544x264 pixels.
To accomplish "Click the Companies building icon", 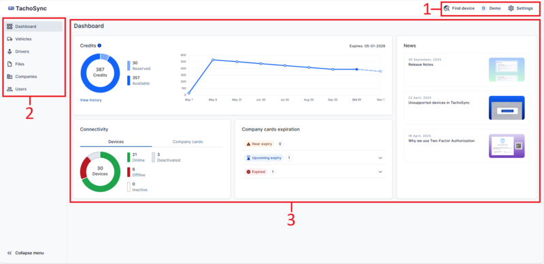I will click(x=10, y=76).
